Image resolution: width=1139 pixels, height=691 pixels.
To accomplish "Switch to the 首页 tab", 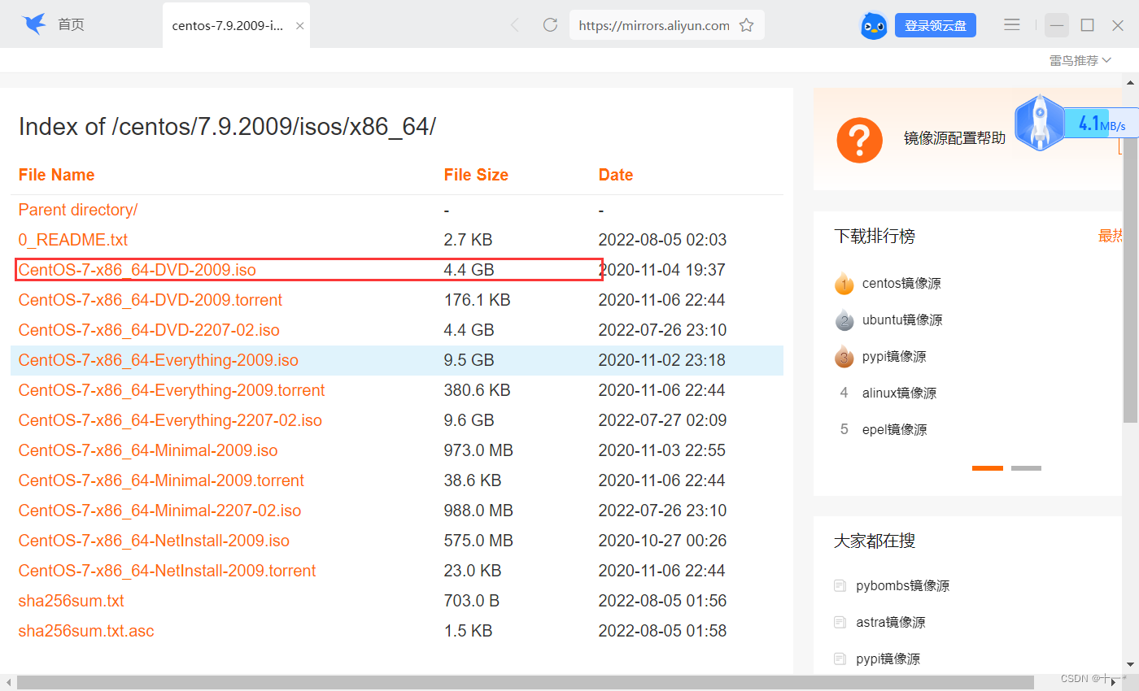I will 71,25.
